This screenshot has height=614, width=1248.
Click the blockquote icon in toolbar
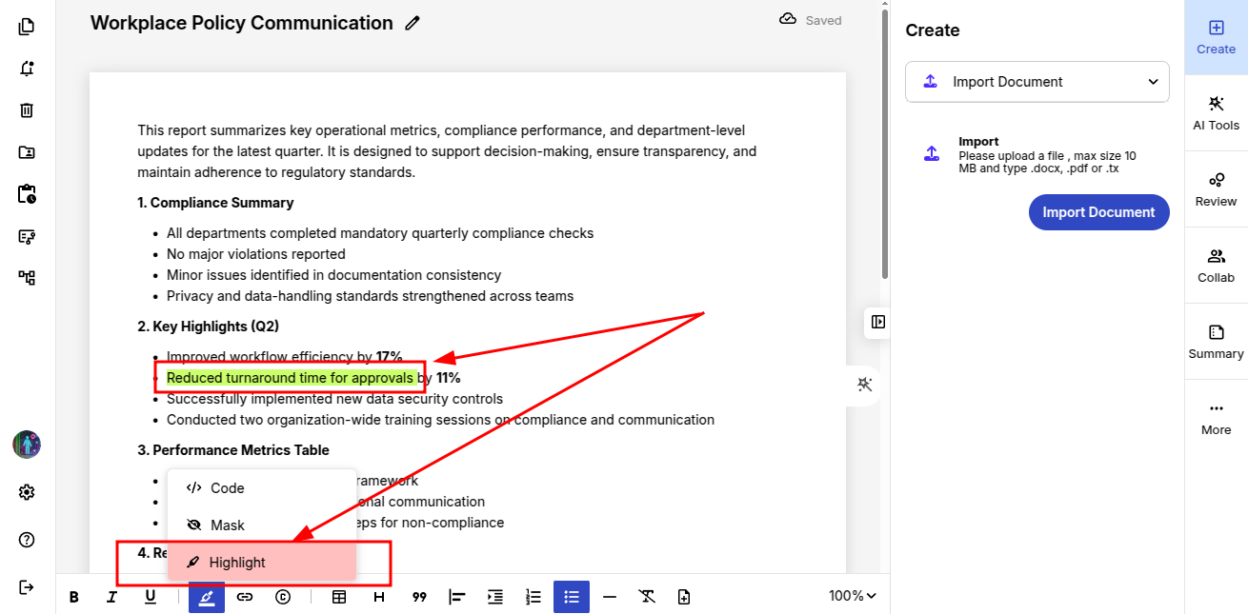coord(419,597)
